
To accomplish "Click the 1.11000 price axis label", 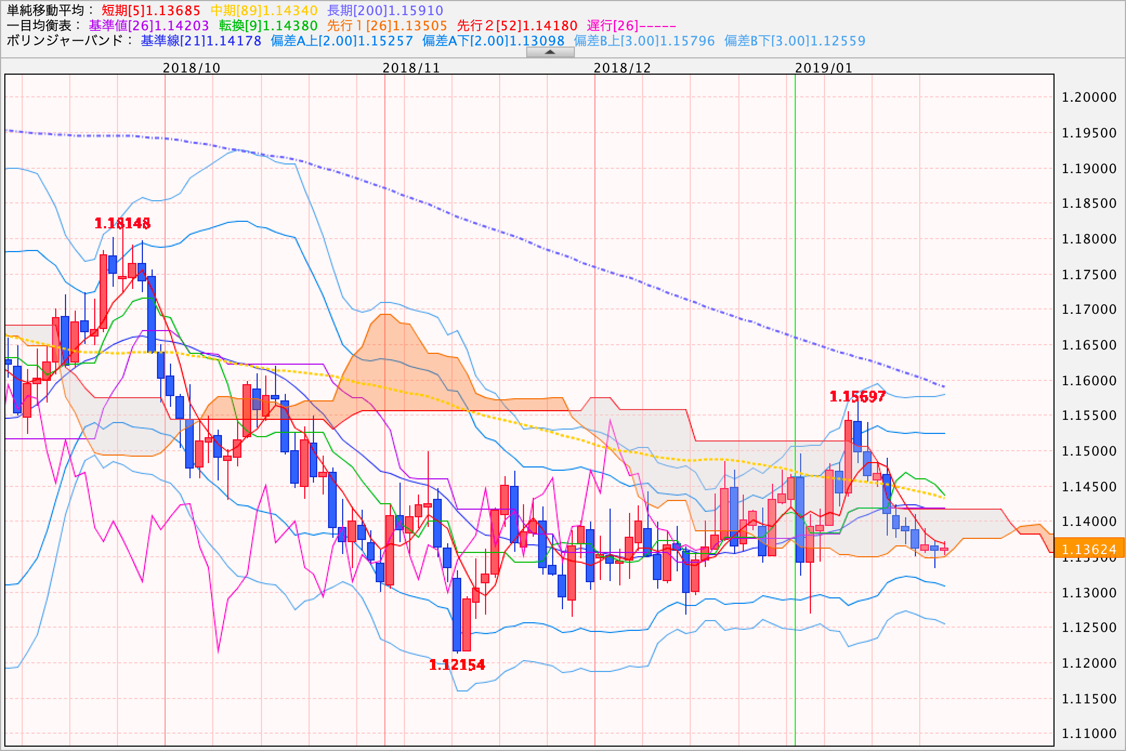I will click(1089, 734).
